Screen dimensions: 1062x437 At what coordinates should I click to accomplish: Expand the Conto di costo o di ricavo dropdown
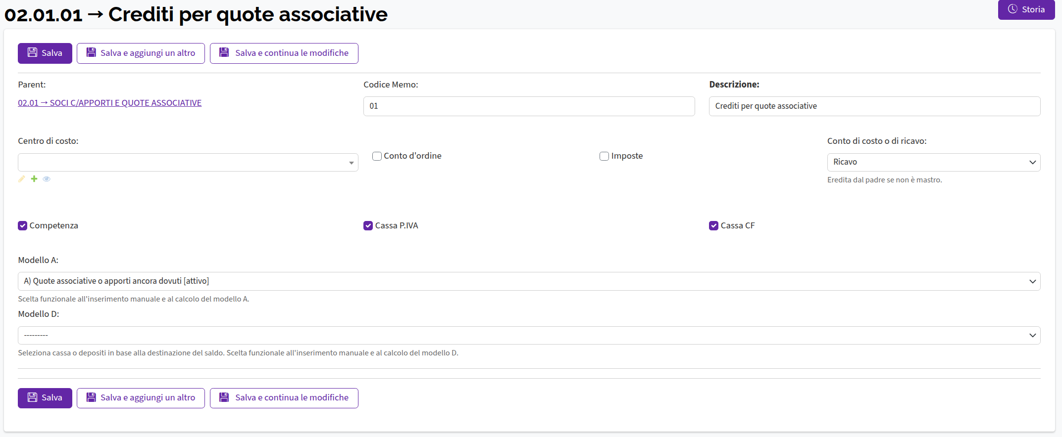click(x=933, y=163)
